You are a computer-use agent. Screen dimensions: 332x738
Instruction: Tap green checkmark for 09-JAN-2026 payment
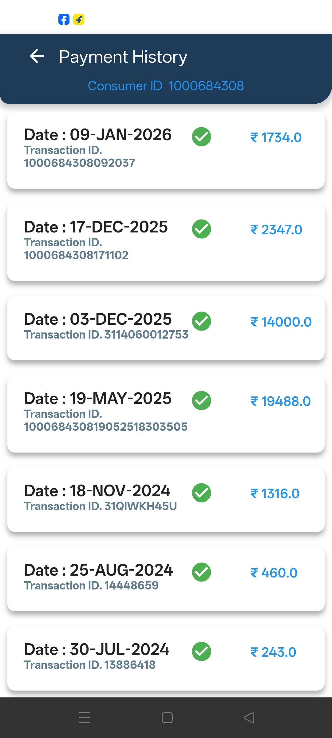(x=201, y=137)
